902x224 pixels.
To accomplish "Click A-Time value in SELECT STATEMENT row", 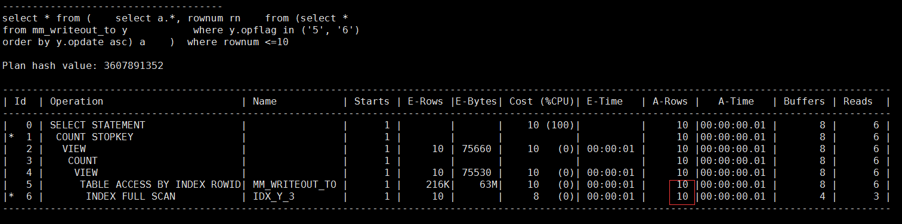I will 733,125.
